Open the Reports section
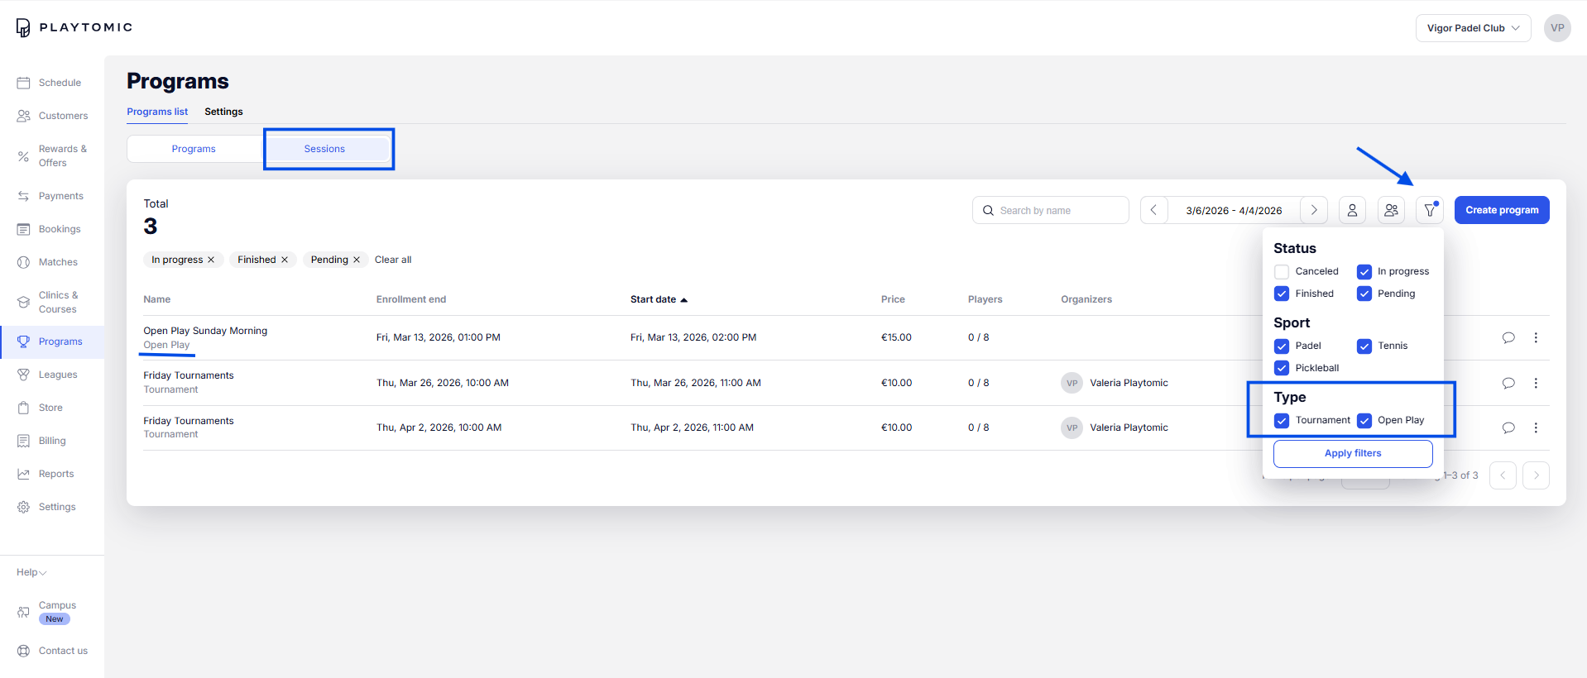The width and height of the screenshot is (1587, 678). tap(56, 474)
